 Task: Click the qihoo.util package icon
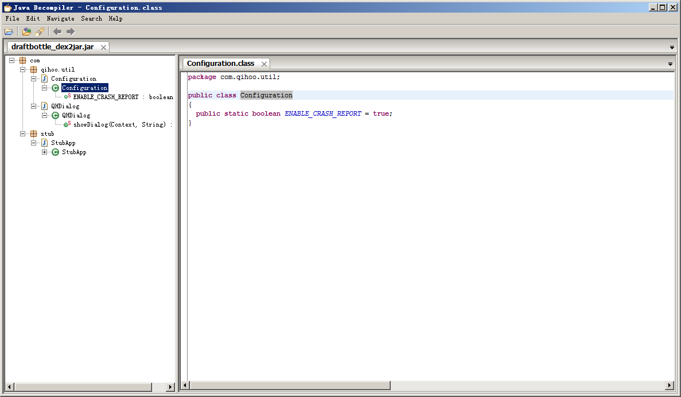pos(33,69)
